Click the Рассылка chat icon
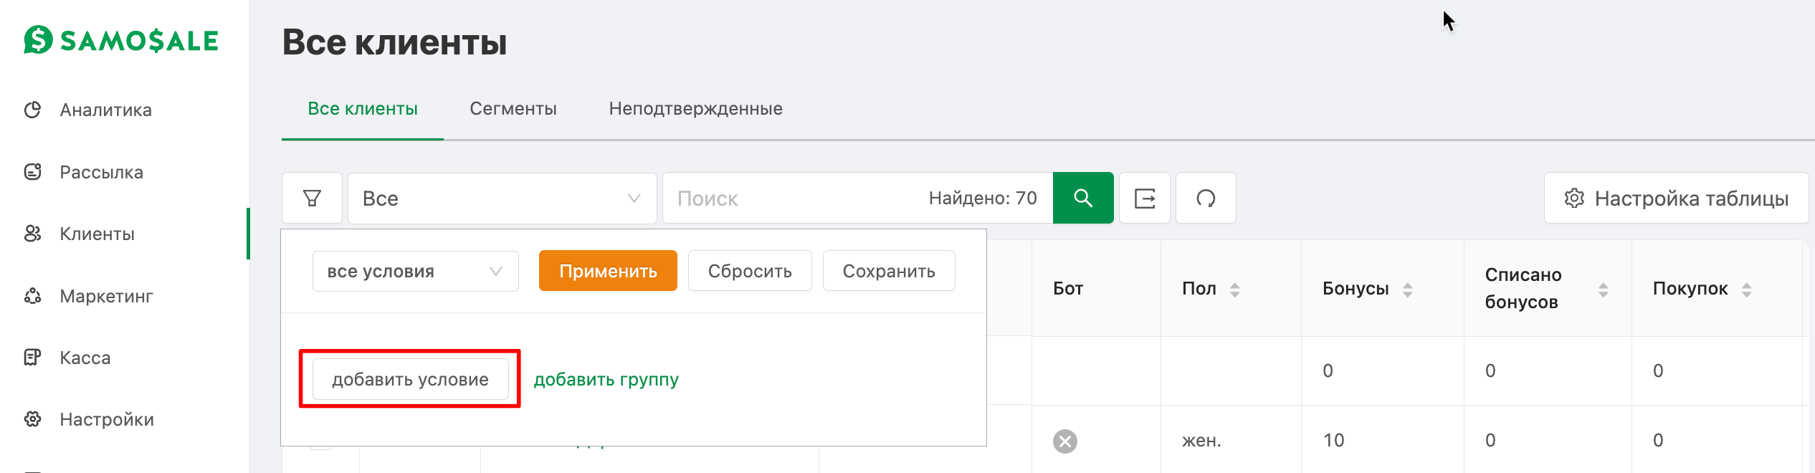Viewport: 1815px width, 473px height. [33, 172]
